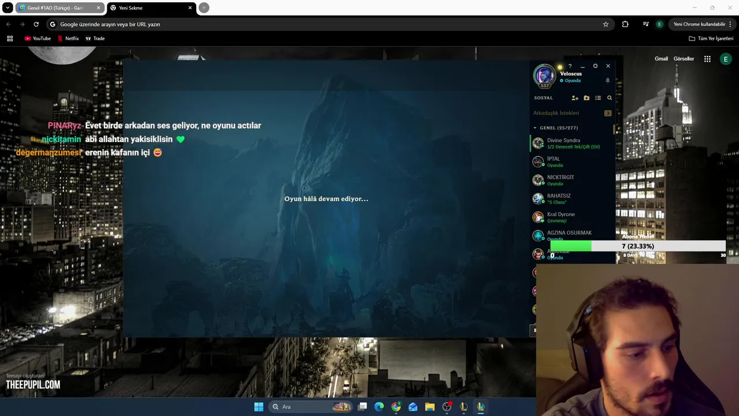Switch to the Genel #1AO (Türkçe) tab
The image size is (739, 416).
click(55, 8)
